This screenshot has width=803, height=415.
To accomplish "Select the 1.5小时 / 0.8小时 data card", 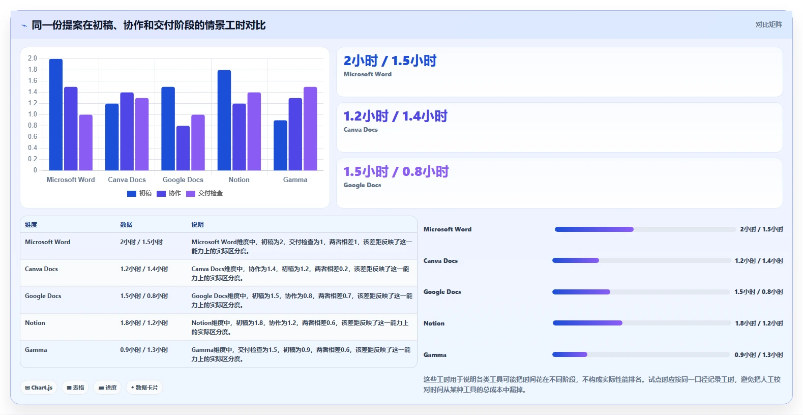I will (x=559, y=183).
